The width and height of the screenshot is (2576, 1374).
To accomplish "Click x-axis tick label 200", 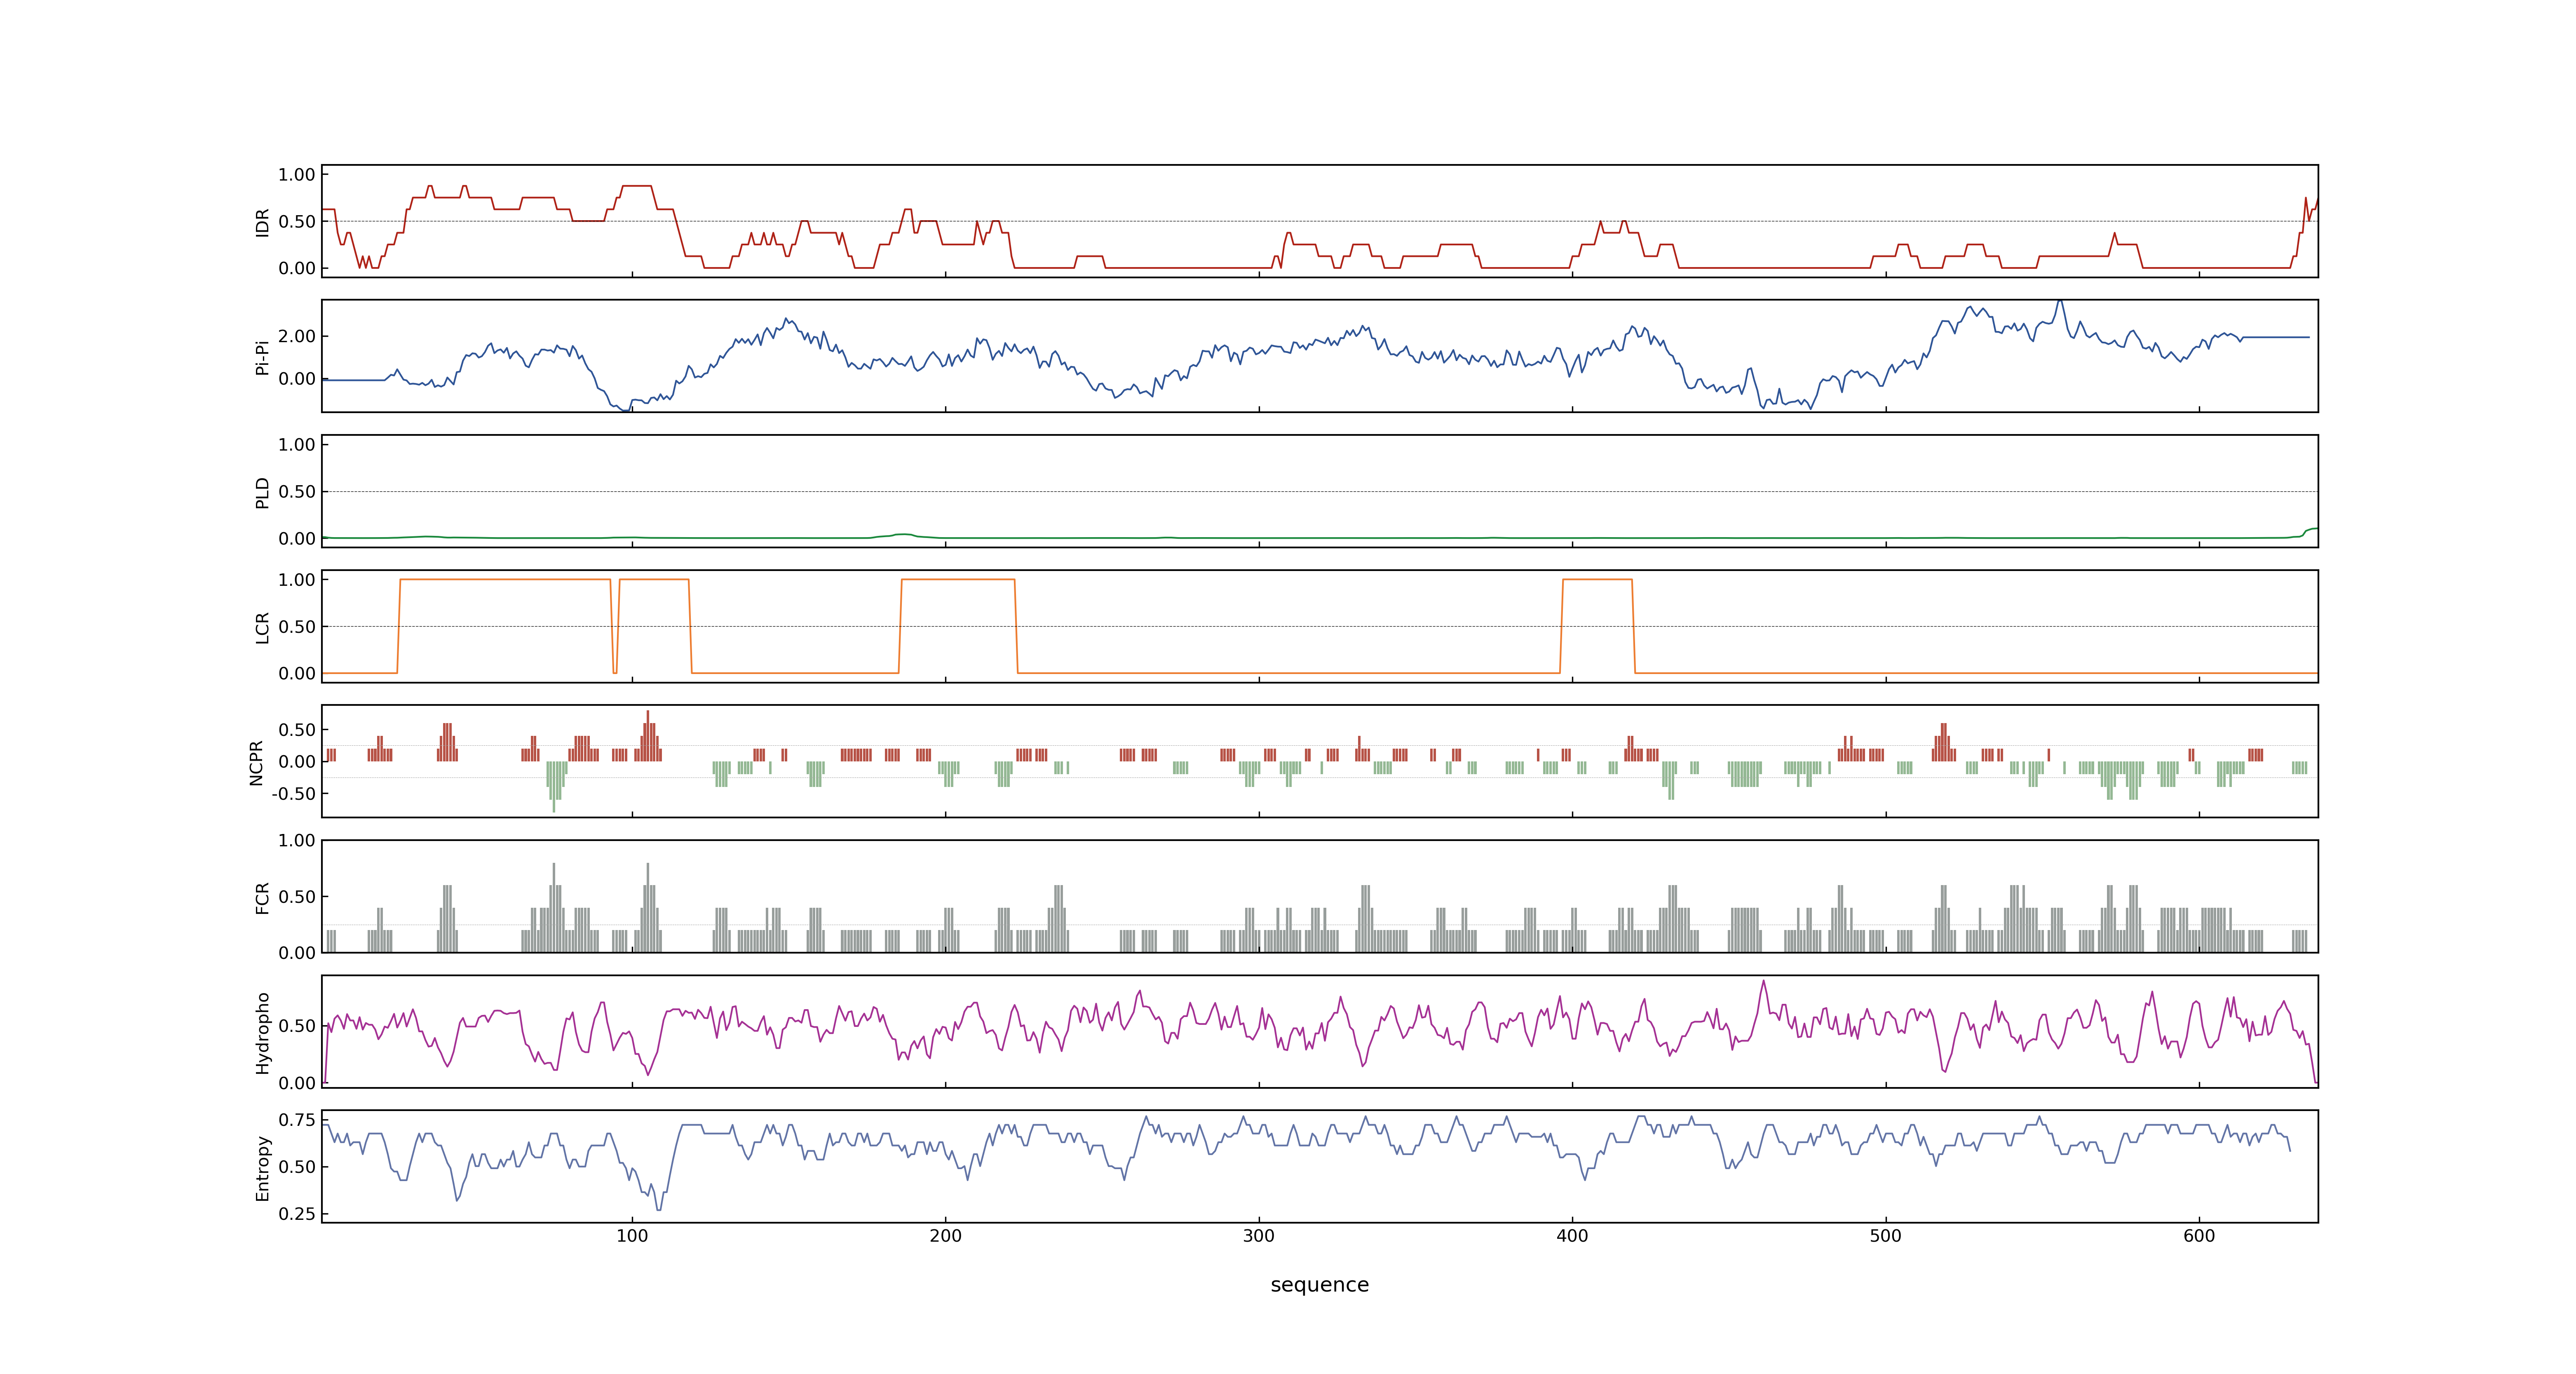I will [945, 1236].
